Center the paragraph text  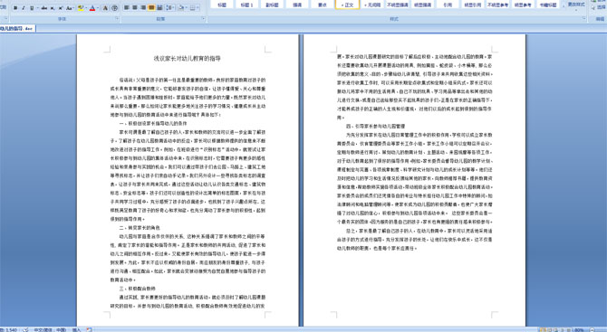click(135, 7)
